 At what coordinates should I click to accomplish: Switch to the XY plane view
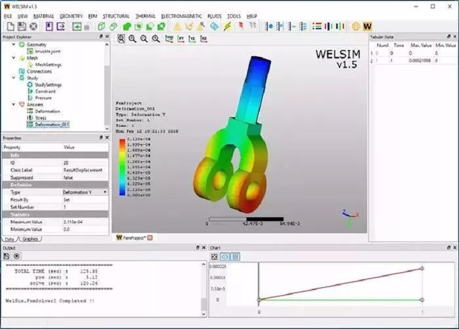click(x=181, y=38)
